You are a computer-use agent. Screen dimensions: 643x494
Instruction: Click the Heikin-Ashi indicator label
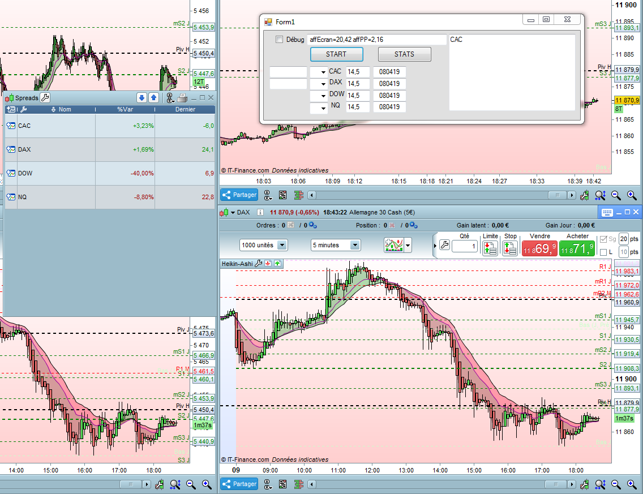[237, 264]
